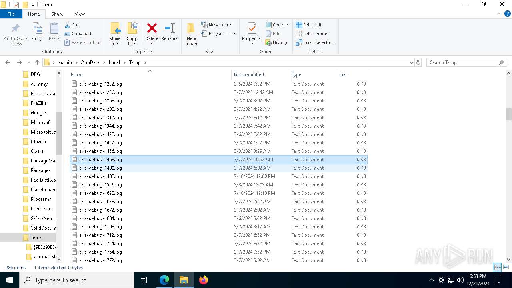Select file aria-debug-1772.log
Viewport: 512px width, 288px height.
tap(218, 260)
